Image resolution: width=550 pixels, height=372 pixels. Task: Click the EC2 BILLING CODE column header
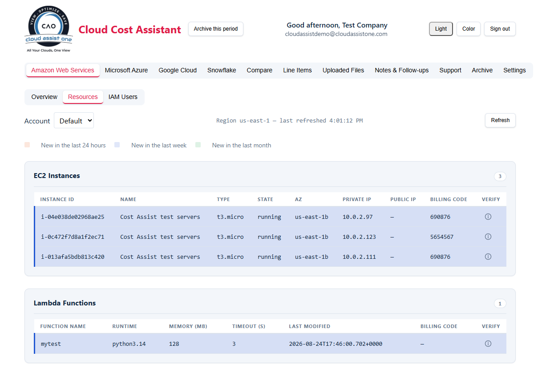pyautogui.click(x=449, y=199)
